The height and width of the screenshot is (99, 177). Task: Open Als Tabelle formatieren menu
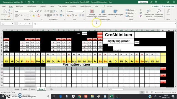(x=103, y=13)
